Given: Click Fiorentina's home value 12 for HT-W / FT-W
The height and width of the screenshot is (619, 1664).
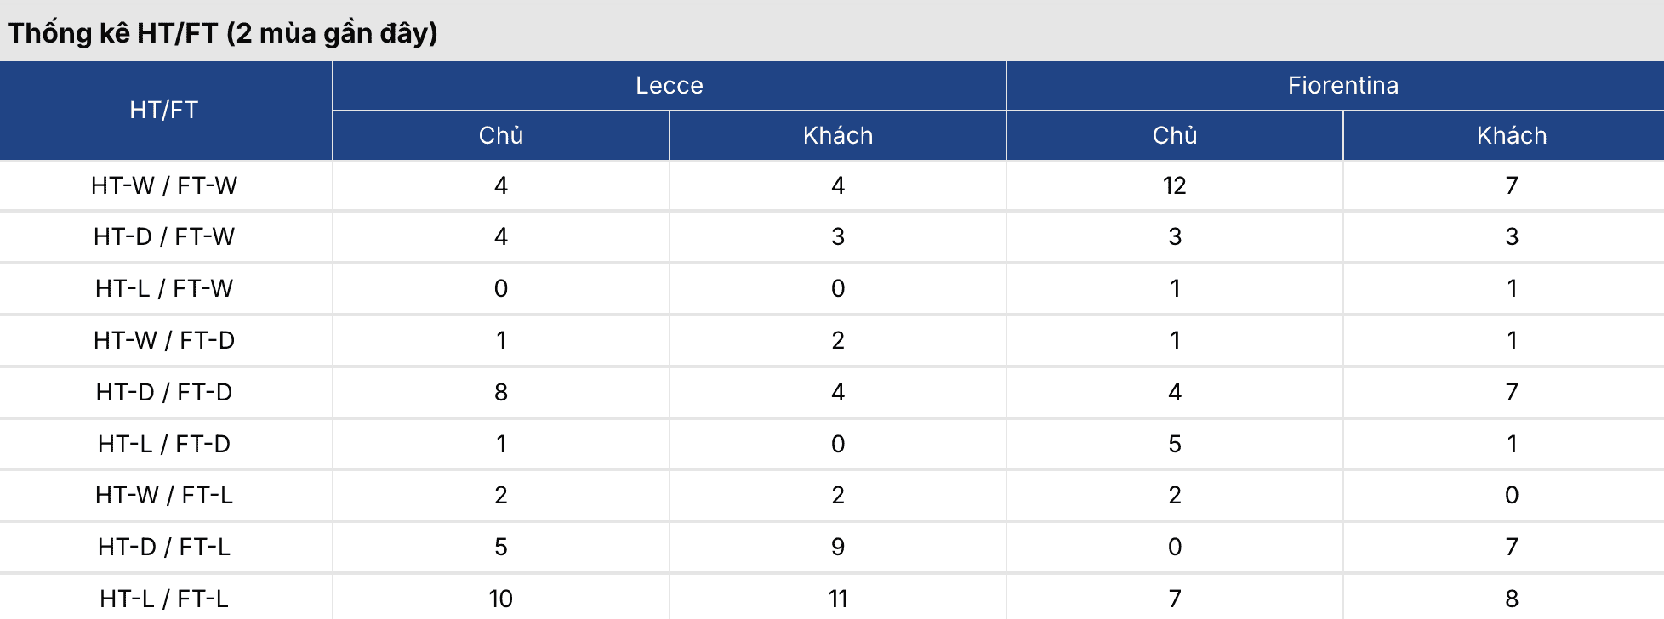Looking at the screenshot, I should [x=1174, y=185].
